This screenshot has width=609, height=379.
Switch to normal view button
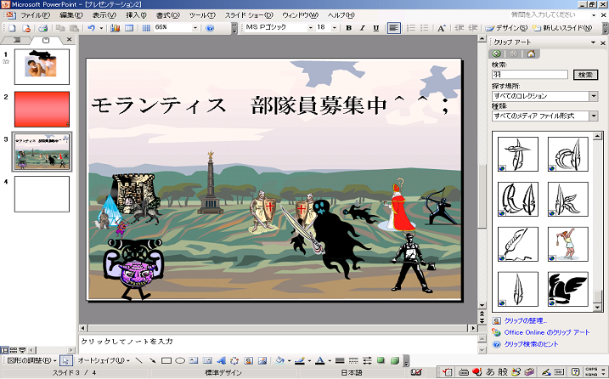tap(5, 349)
